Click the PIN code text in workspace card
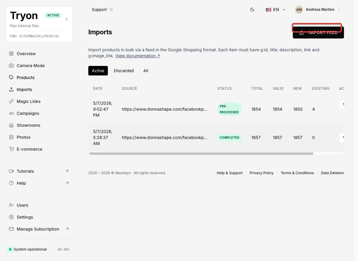This screenshot has width=358, height=261. (35, 36)
